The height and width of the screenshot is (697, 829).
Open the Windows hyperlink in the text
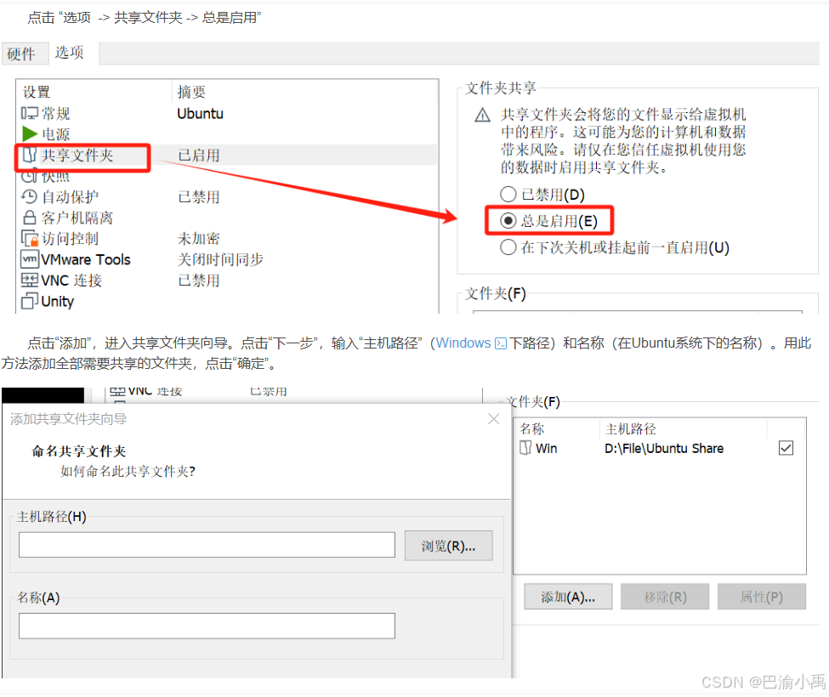(463, 343)
